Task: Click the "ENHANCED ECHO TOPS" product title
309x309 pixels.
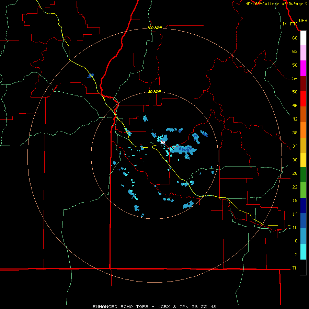Action: (x=121, y=307)
